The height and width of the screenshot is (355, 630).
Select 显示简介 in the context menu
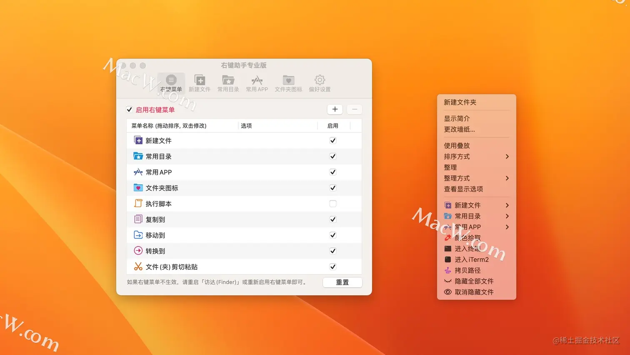point(457,118)
